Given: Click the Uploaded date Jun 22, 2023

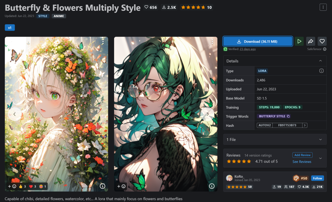Looking at the screenshot, I should pos(266,89).
